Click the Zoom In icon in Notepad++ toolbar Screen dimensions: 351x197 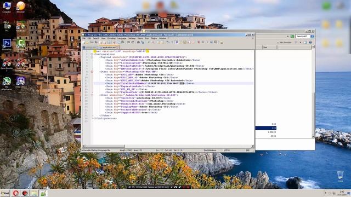pos(149,42)
